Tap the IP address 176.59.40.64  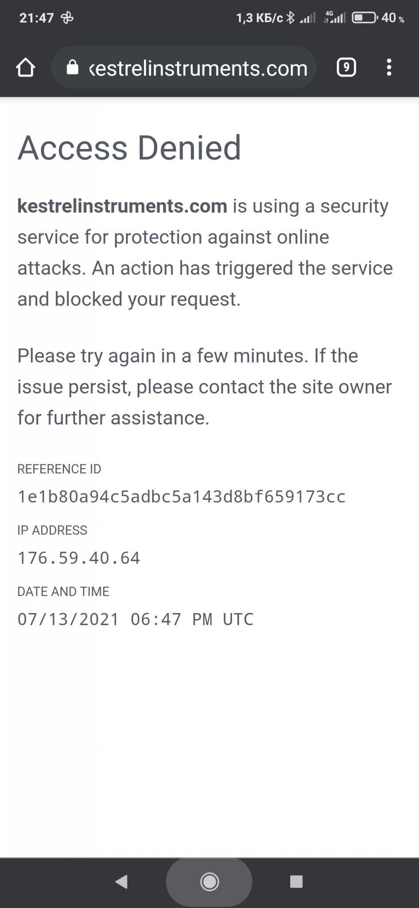coord(79,558)
